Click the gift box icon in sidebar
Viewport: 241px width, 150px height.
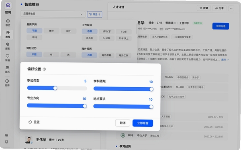pos(6,135)
